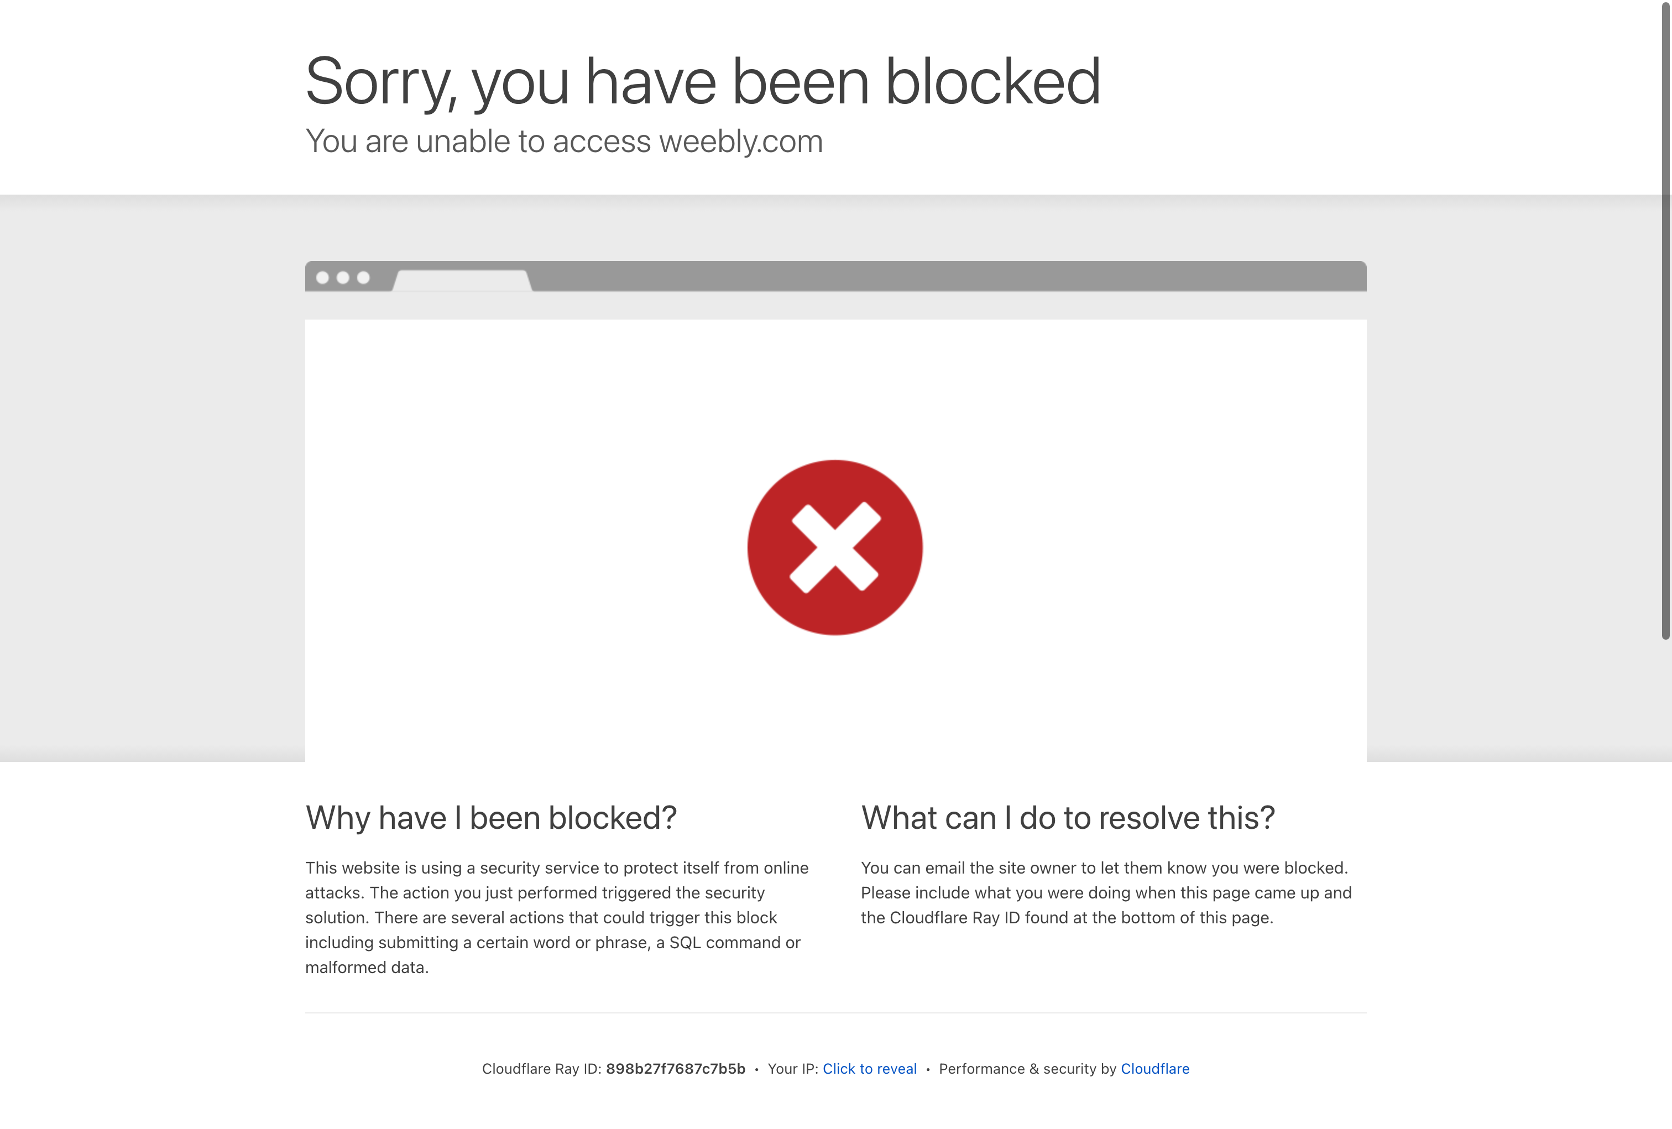Click the paragraph about security service protection
This screenshot has height=1129, width=1672.
point(557,917)
